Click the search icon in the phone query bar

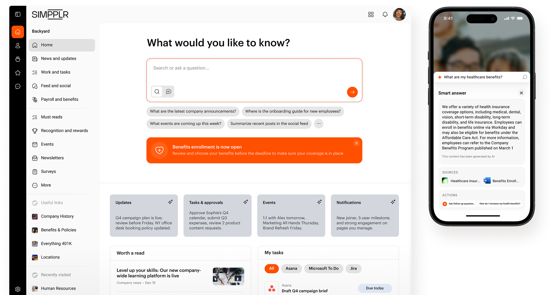[x=525, y=77]
